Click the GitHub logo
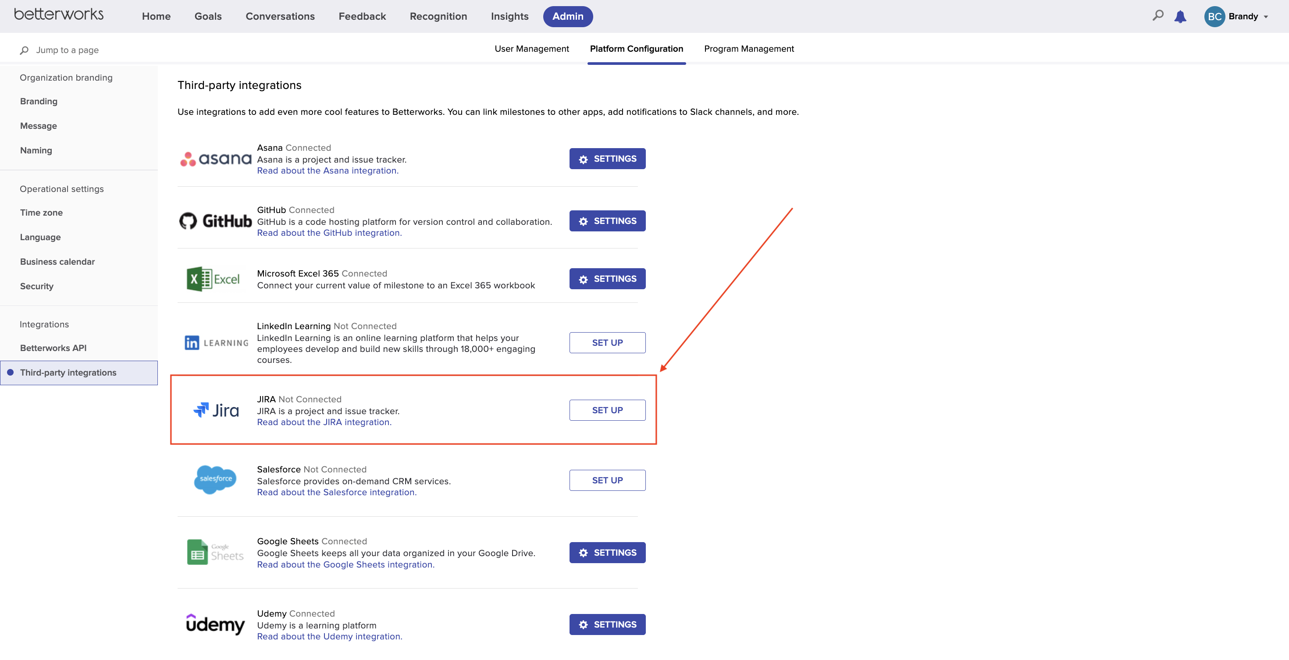 pos(216,220)
